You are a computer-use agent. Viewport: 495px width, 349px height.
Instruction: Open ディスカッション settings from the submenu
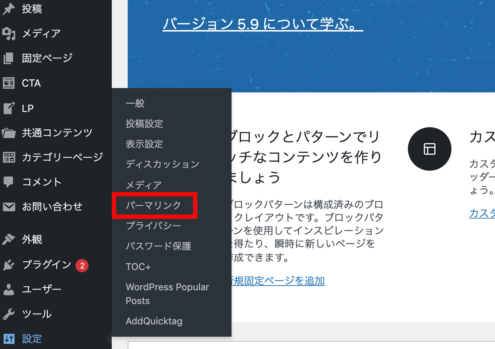162,165
